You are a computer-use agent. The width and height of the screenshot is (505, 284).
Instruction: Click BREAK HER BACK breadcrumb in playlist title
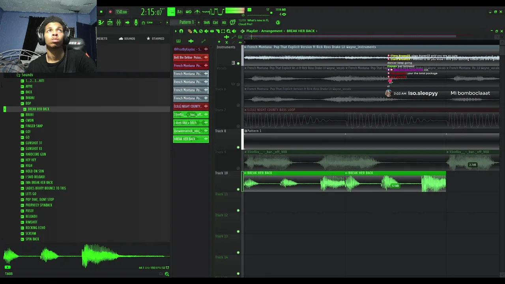(x=301, y=31)
